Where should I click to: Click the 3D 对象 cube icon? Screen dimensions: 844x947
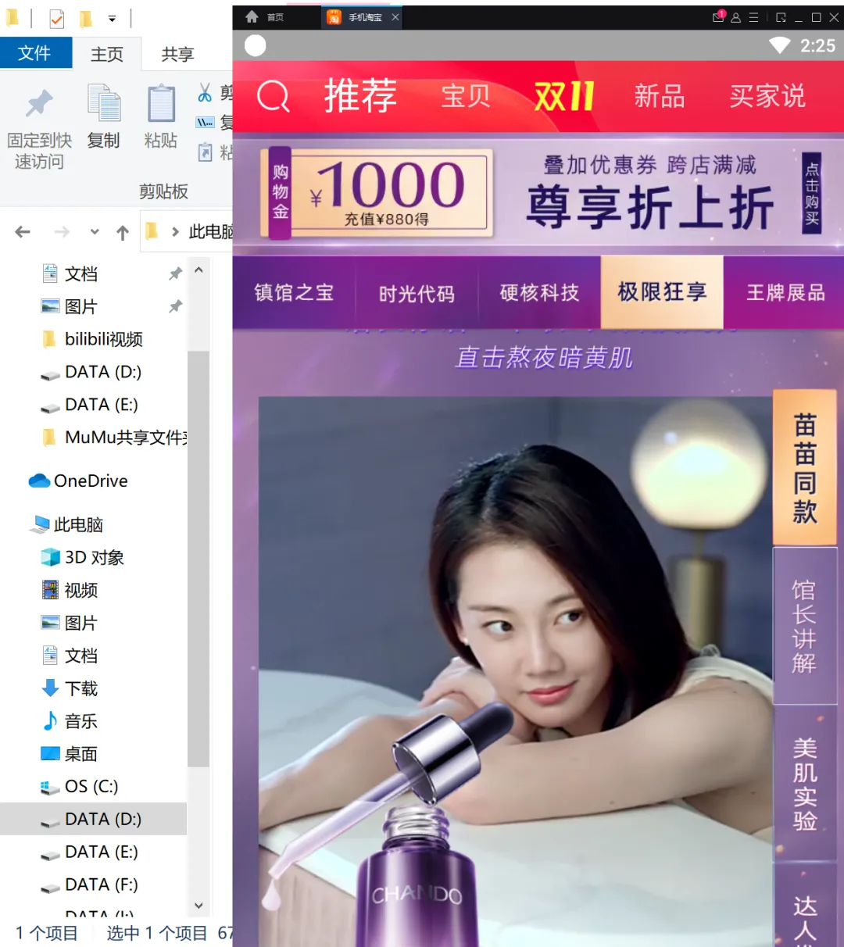[50, 557]
